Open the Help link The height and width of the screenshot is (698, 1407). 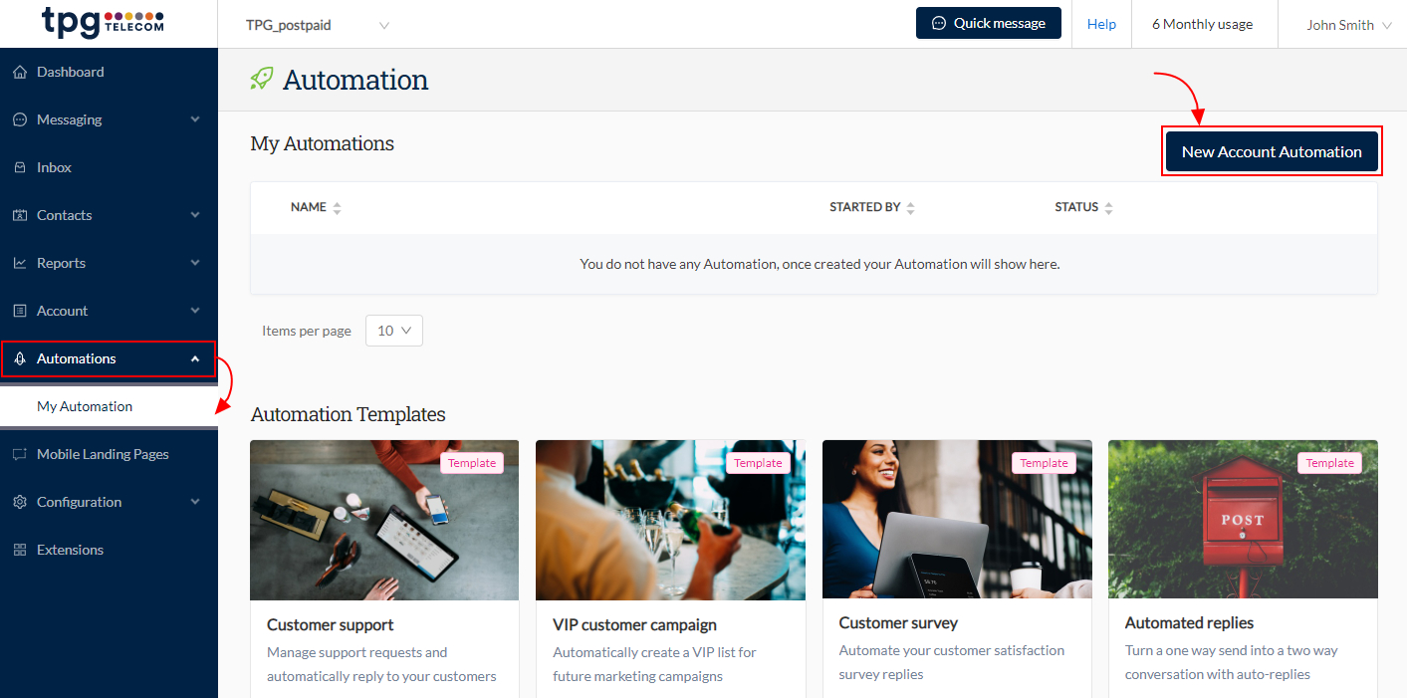[1101, 24]
